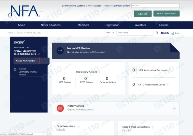The image size is (193, 136).
Task: Open Regulatory Actions help icon
Action: (x=100, y=72)
